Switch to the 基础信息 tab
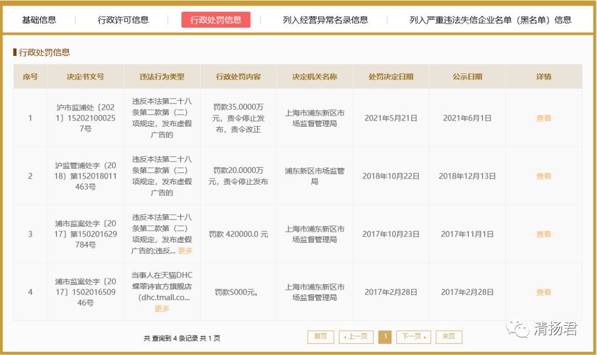 (39, 19)
